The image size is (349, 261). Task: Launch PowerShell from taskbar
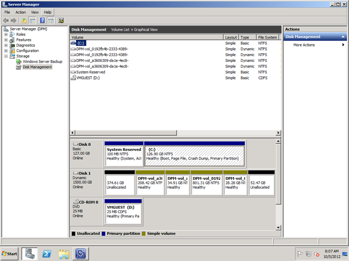point(47,254)
